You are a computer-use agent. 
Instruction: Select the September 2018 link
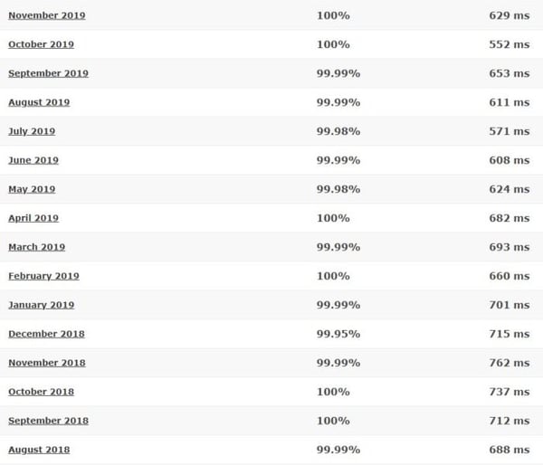[x=48, y=421]
